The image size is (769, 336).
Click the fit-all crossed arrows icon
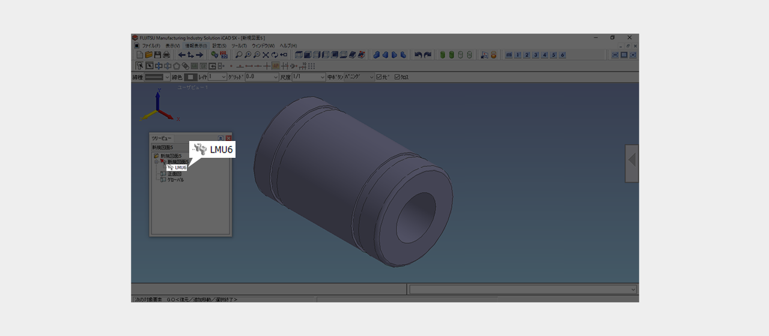pyautogui.click(x=266, y=55)
